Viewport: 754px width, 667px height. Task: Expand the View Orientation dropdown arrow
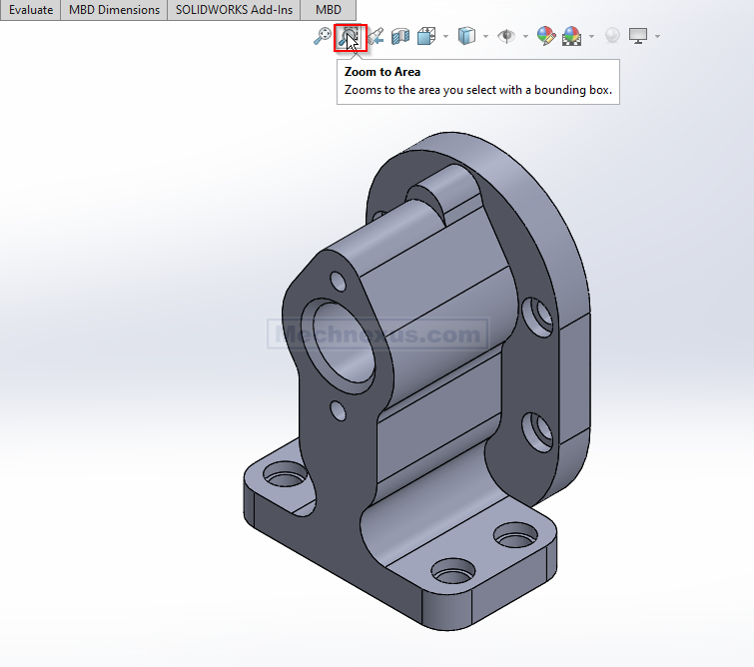(x=445, y=37)
